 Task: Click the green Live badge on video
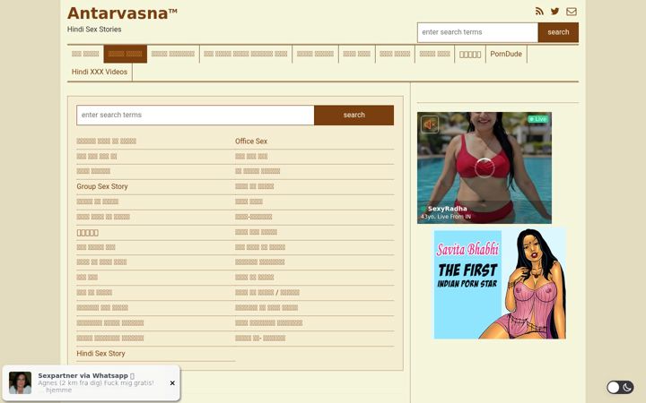538,119
